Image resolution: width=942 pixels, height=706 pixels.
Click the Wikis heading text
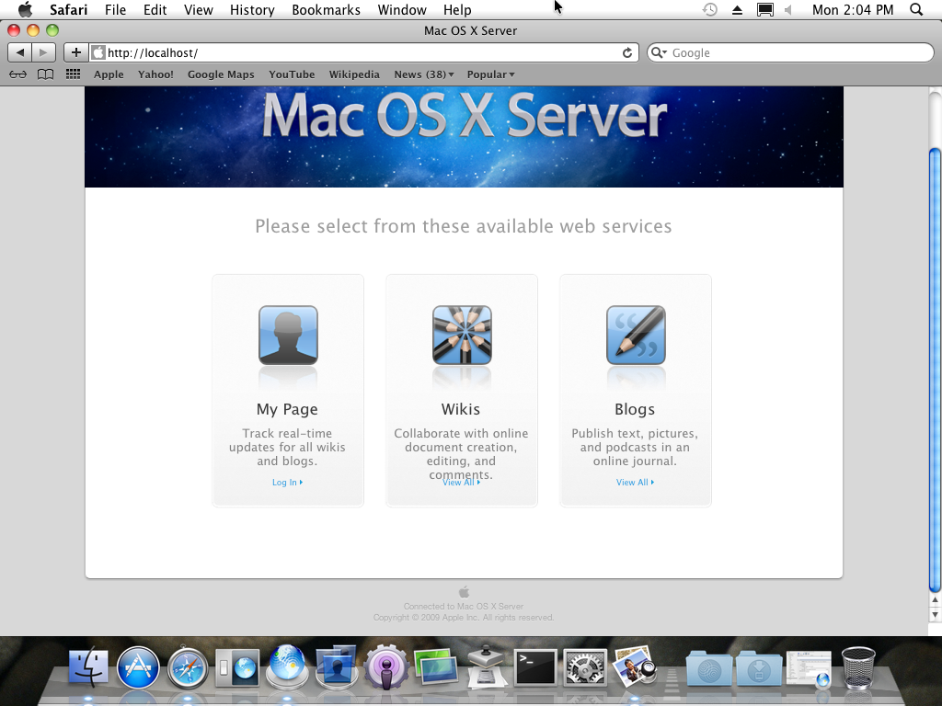tap(461, 409)
